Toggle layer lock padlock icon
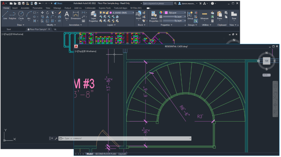The width and height of the screenshot is (281, 157). coord(107,13)
